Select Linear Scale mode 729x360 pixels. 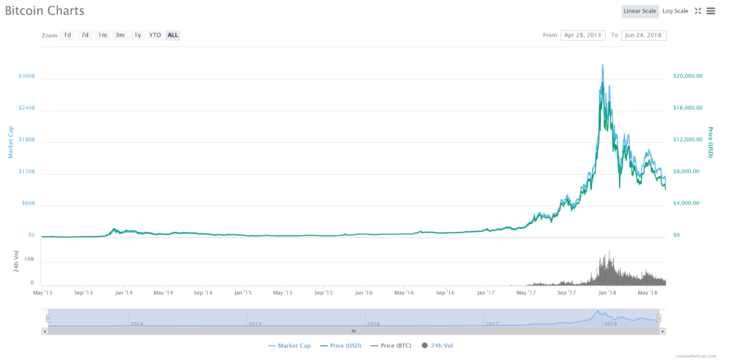(640, 11)
